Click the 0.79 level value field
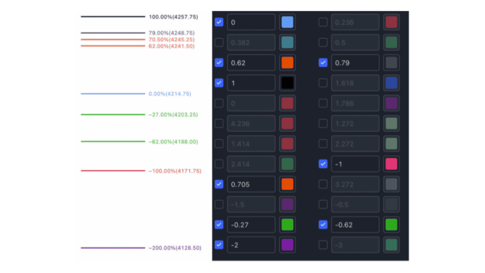 355,63
